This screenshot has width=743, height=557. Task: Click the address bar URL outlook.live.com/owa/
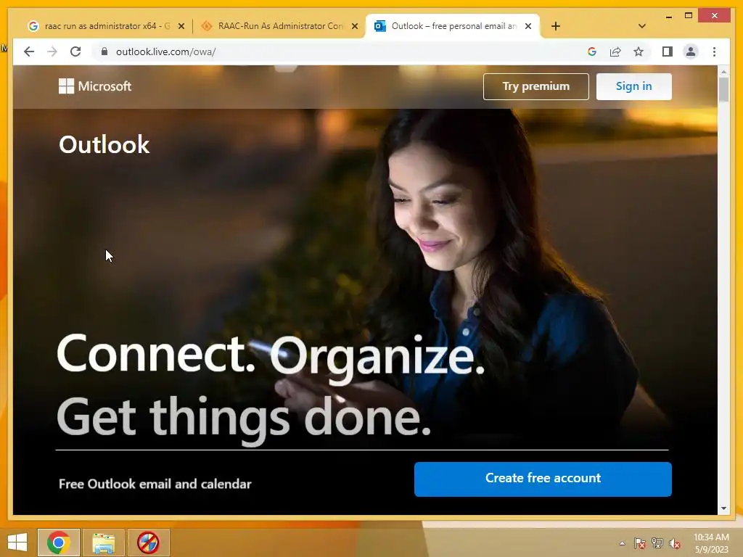tap(166, 51)
